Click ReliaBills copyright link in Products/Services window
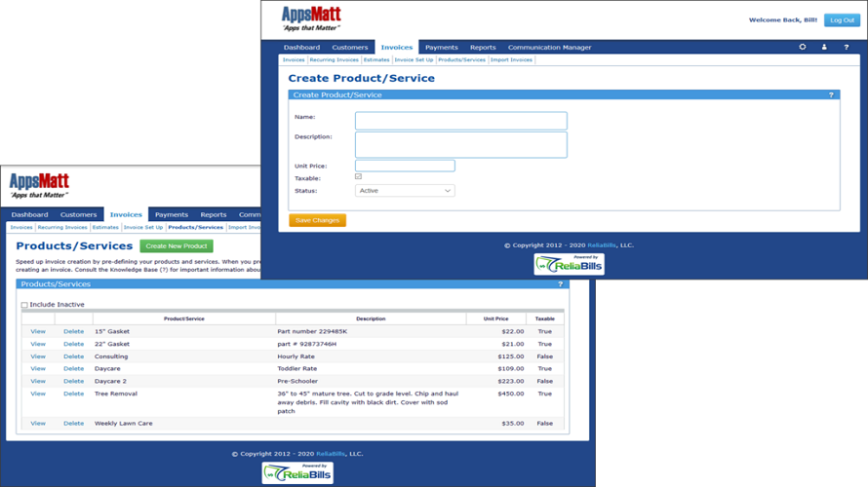 point(331,454)
